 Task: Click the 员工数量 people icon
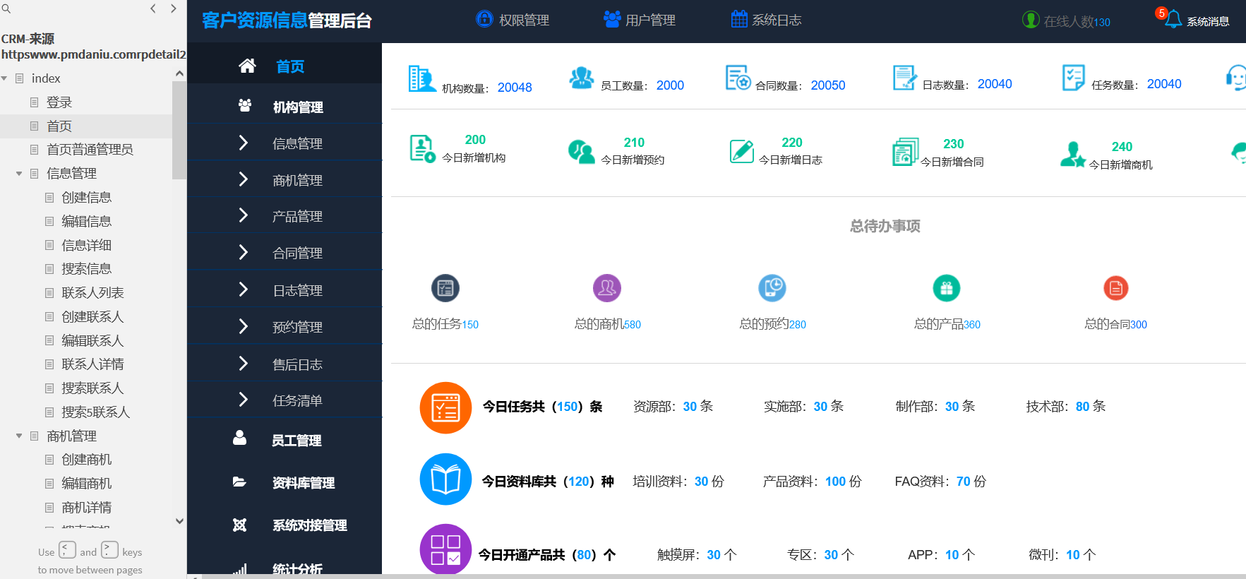click(x=582, y=78)
